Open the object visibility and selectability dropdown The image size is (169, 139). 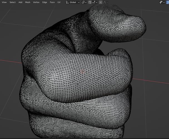[x=162, y=2]
